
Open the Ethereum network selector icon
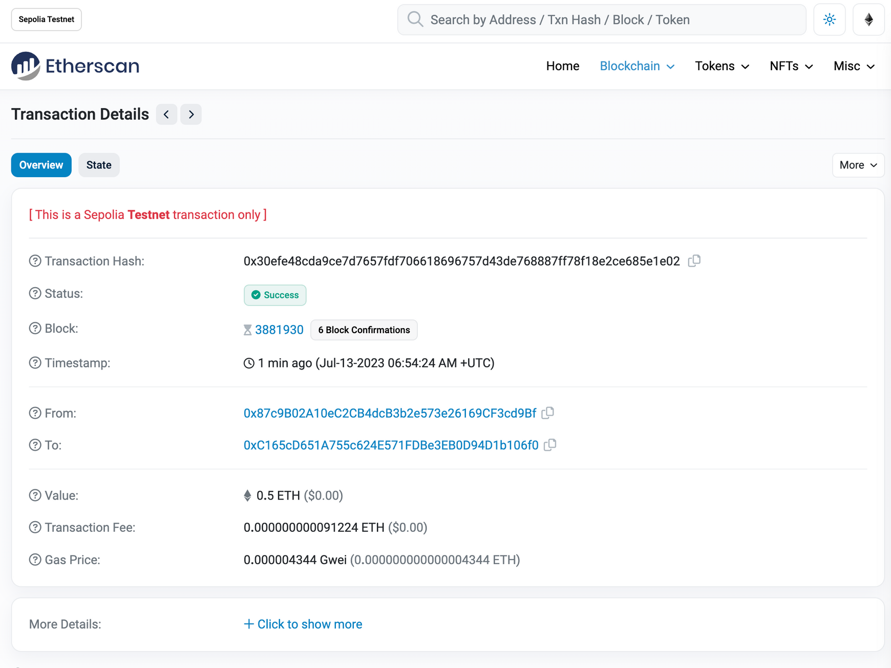click(868, 19)
